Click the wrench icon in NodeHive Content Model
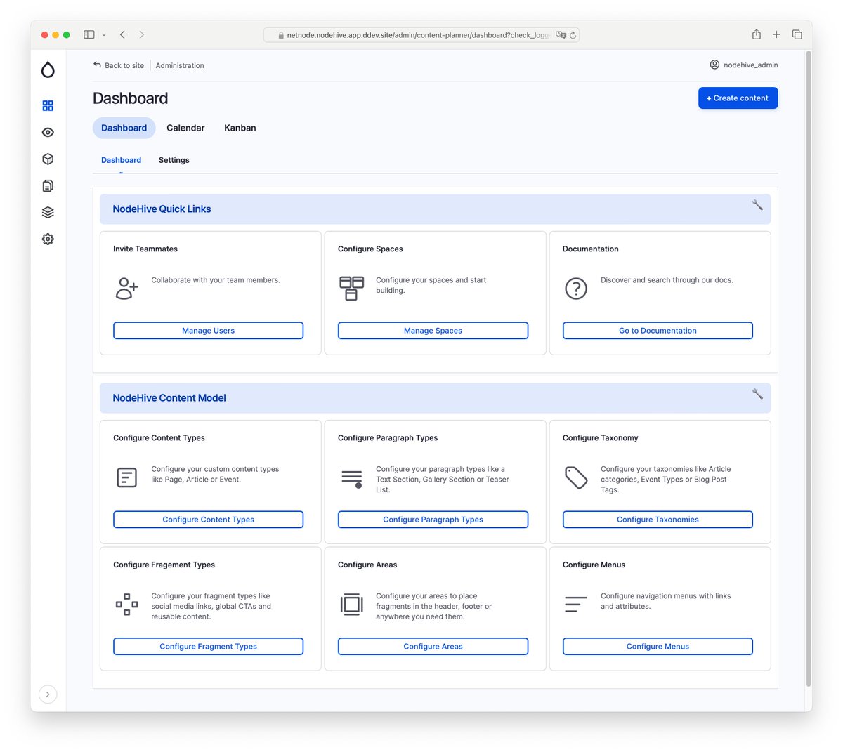The width and height of the screenshot is (843, 752). [757, 394]
